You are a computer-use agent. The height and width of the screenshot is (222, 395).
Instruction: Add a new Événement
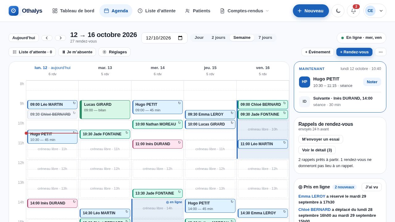[318, 52]
